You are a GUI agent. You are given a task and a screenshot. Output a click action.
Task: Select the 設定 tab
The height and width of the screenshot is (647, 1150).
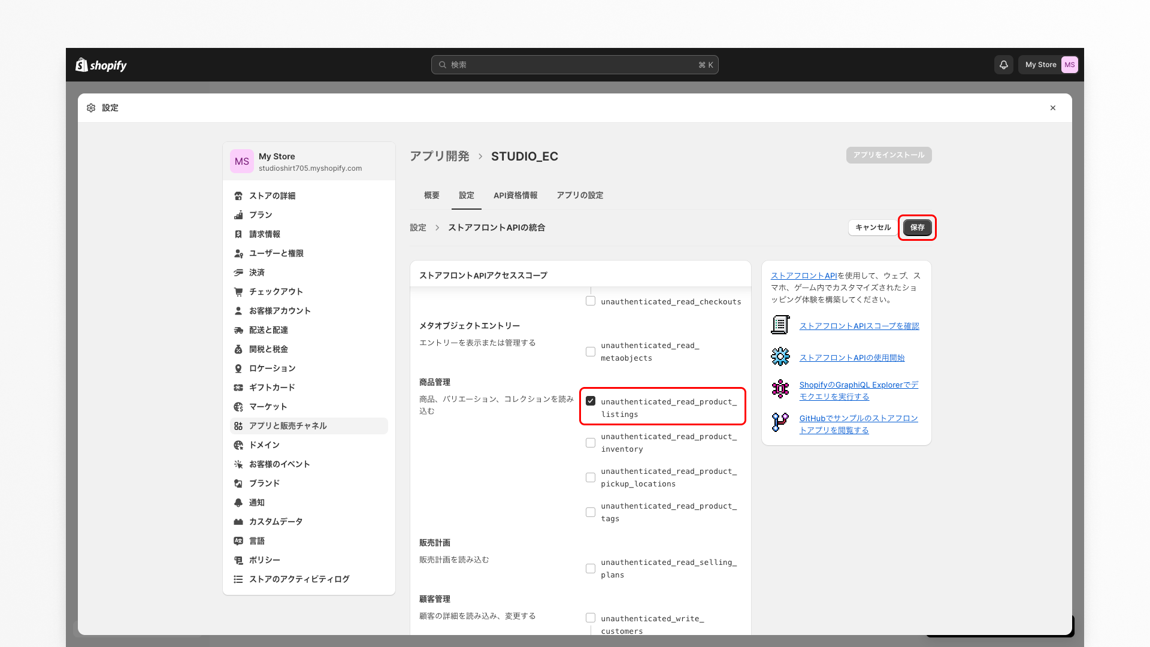click(467, 195)
